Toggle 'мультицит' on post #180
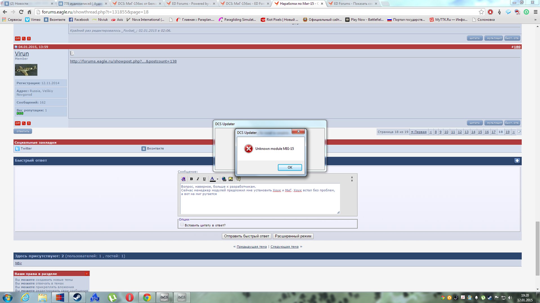 pyautogui.click(x=494, y=123)
